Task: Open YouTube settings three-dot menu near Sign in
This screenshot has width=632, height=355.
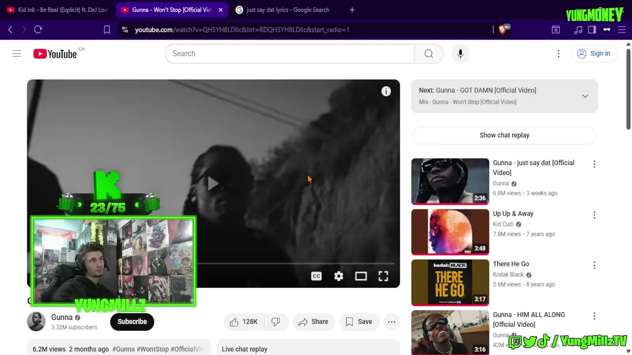Action: point(558,54)
